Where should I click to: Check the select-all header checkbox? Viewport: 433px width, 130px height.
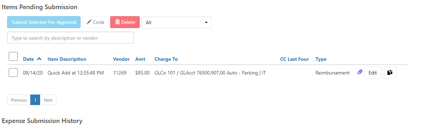pos(13,56)
